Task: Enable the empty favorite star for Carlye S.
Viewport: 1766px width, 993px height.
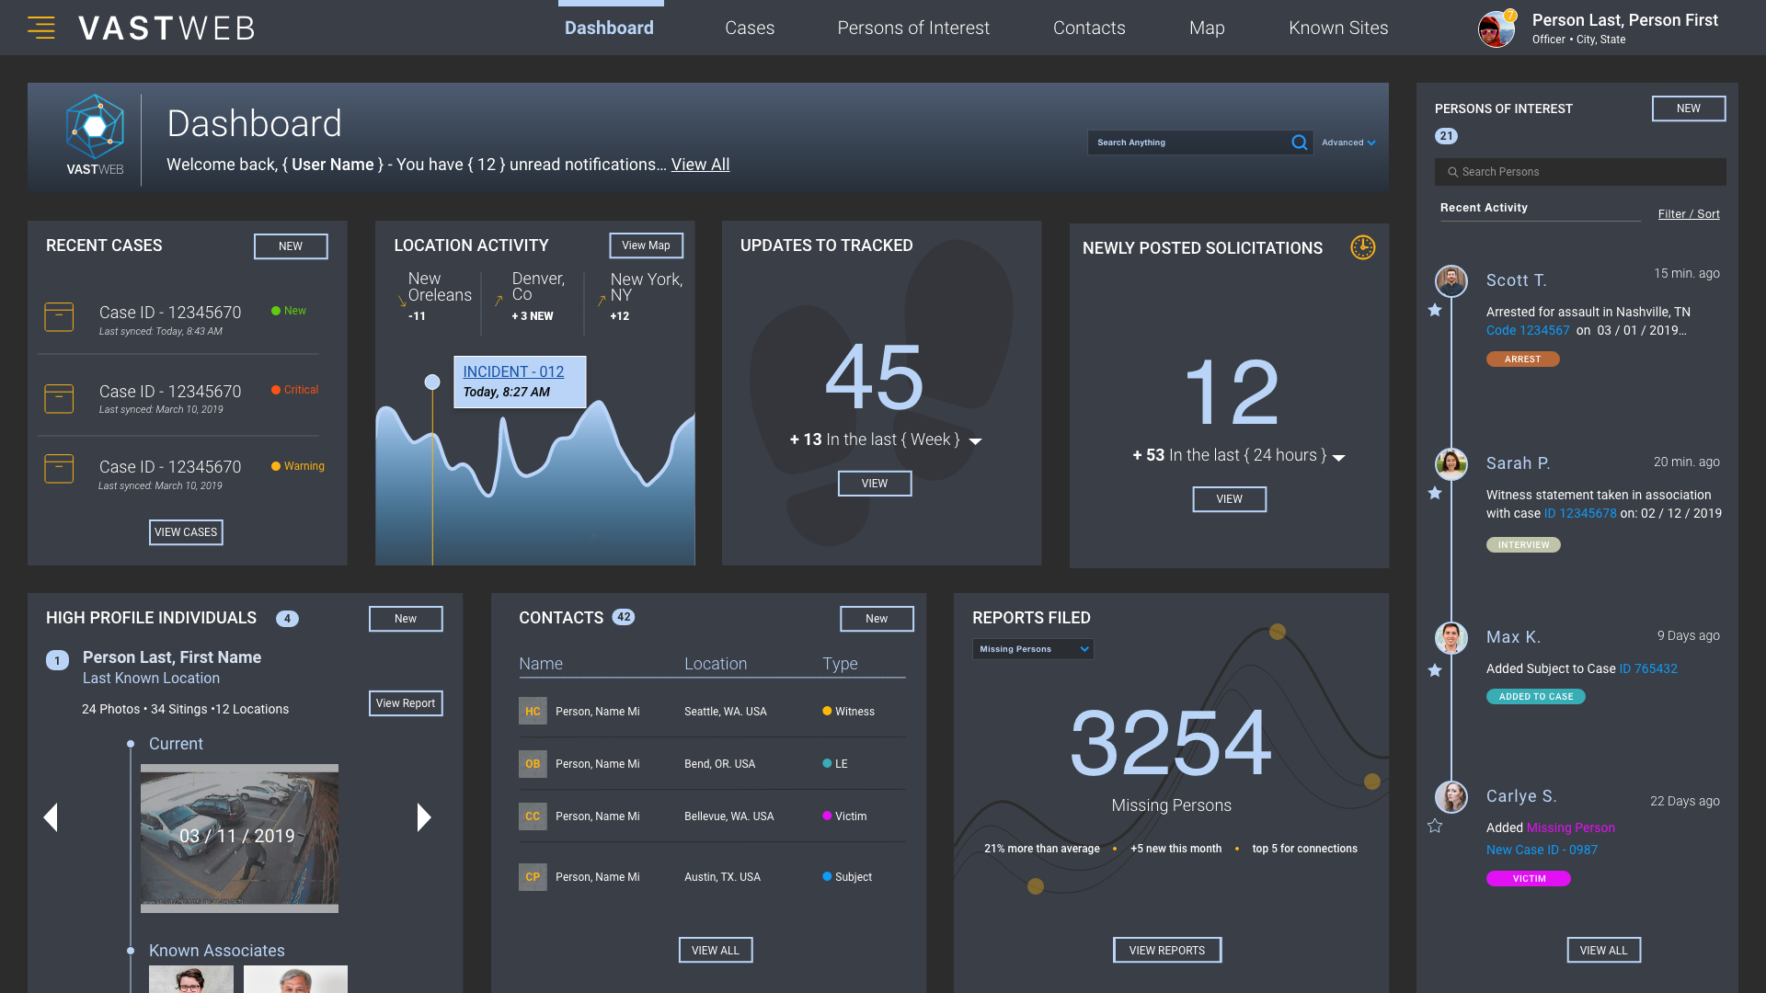Action: [x=1434, y=826]
